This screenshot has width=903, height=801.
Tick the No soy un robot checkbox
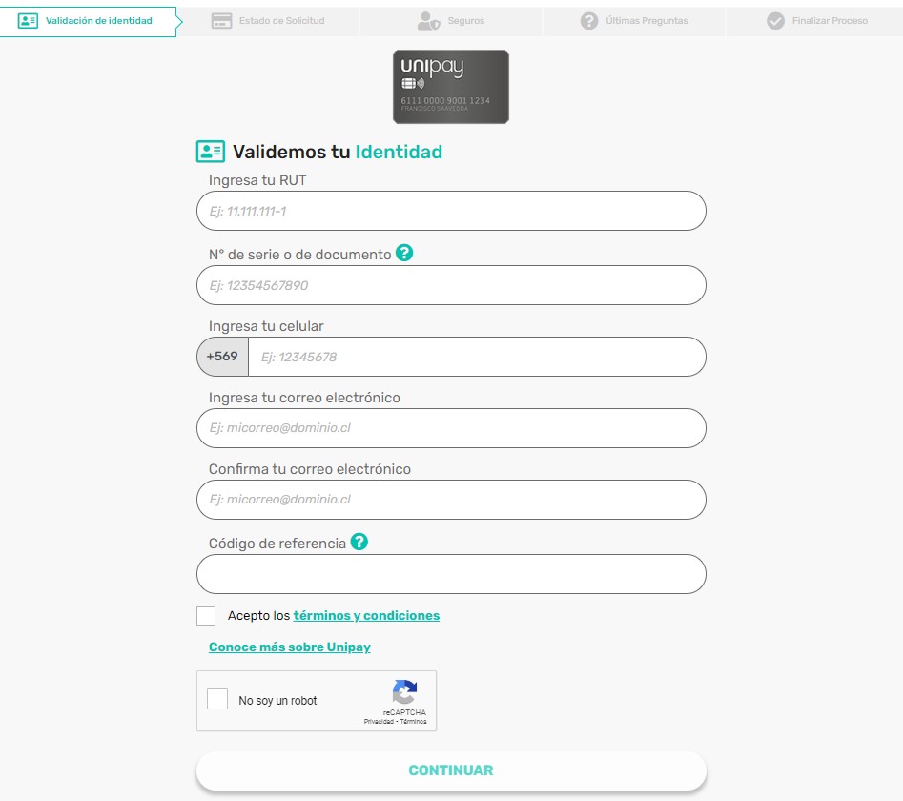point(217,699)
